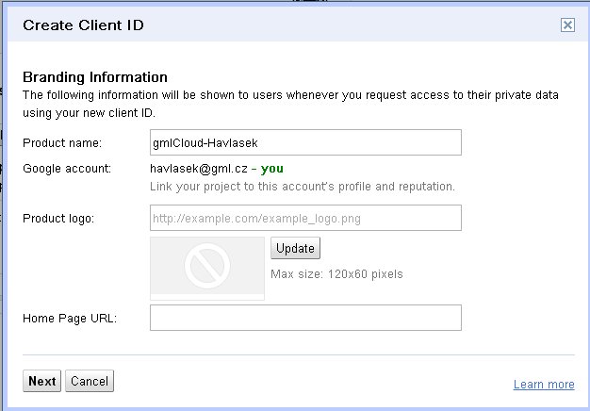Screen dimensions: 590x411
Task: Click the 'Product name:' label
Action: 61,142
